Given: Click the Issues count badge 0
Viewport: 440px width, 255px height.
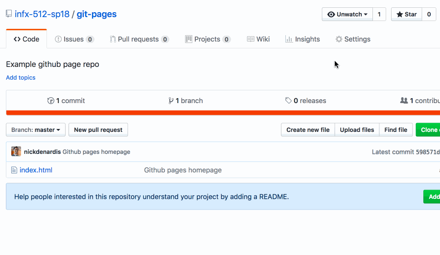Looking at the screenshot, I should tap(90, 39).
